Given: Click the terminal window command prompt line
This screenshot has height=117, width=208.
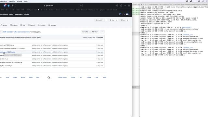Looking at the screenshot, I should (162, 55).
